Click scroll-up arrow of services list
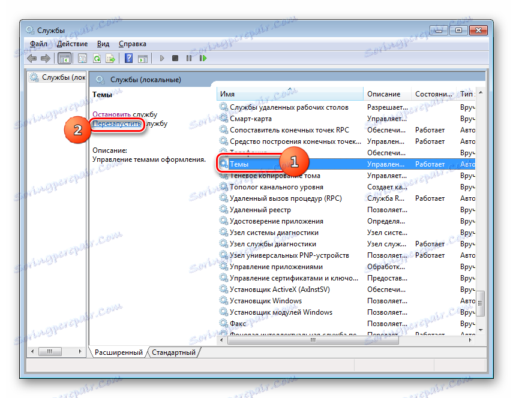 tap(481, 93)
